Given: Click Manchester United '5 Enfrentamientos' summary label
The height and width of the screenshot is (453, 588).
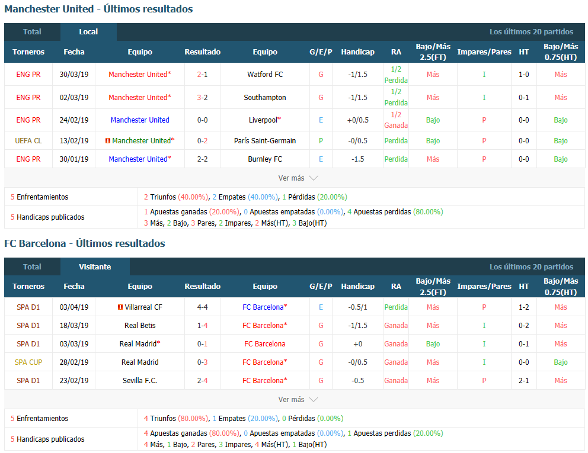Looking at the screenshot, I should tap(39, 197).
